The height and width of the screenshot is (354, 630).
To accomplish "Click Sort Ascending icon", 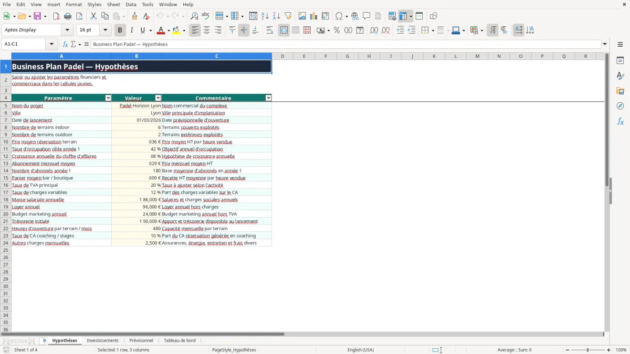I will (x=265, y=16).
